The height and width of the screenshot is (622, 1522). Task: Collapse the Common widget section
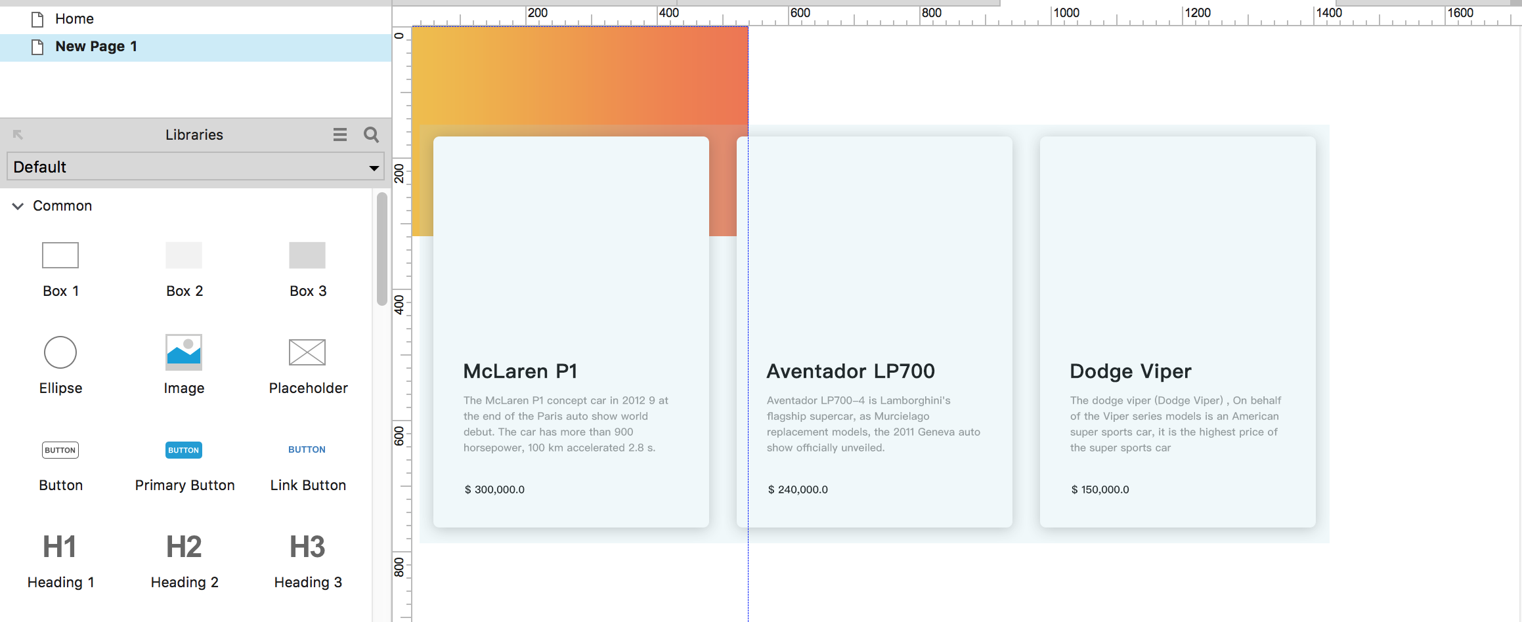[x=18, y=206]
